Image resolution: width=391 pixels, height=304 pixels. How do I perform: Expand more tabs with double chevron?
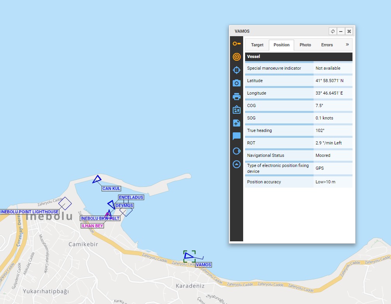point(347,45)
